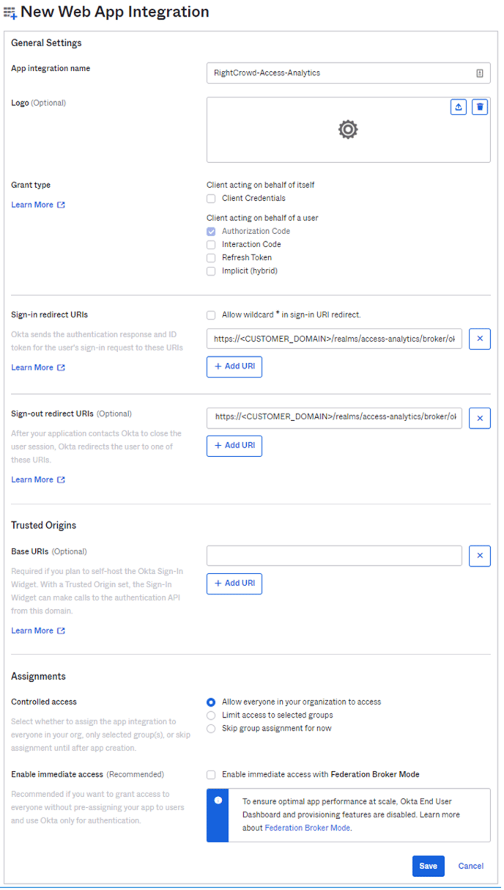Click the gear logo placeholder
This screenshot has height=890, width=504.
[348, 130]
